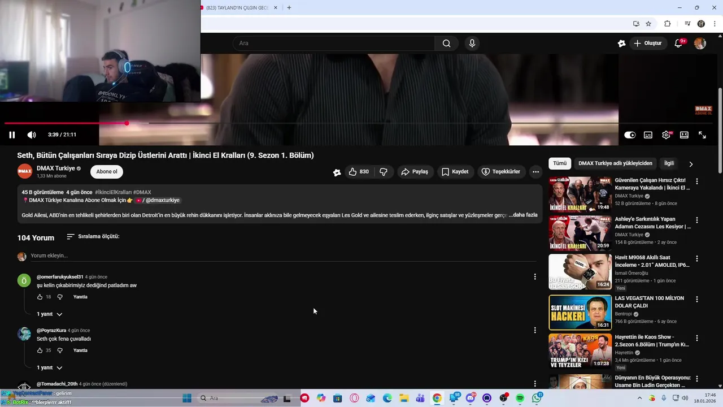723x407 pixels.
Task: Start voice search with the microphone icon
Action: pyautogui.click(x=472, y=43)
